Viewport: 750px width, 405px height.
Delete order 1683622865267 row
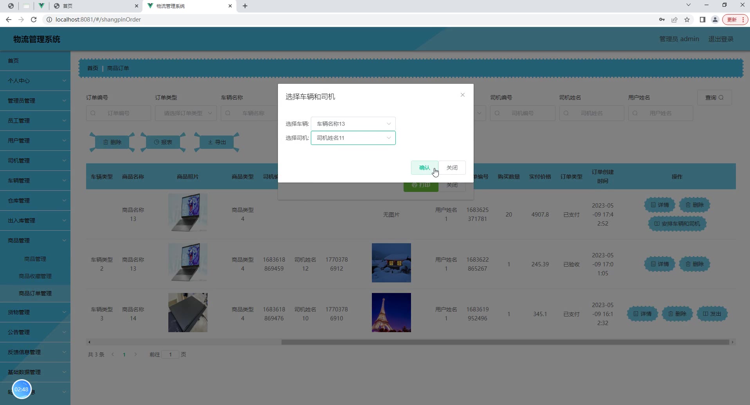(694, 264)
